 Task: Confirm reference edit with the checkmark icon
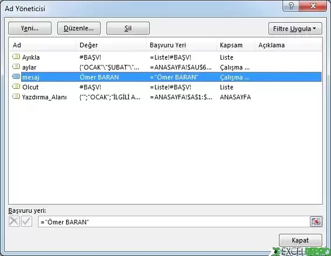(x=26, y=222)
